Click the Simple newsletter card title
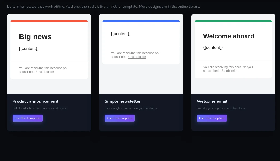This screenshot has height=161, width=280. [x=123, y=101]
